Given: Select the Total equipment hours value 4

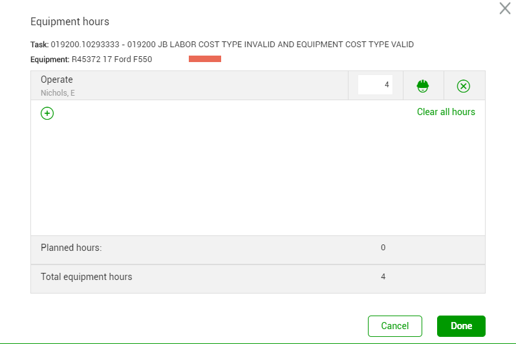Looking at the screenshot, I should (x=383, y=277).
